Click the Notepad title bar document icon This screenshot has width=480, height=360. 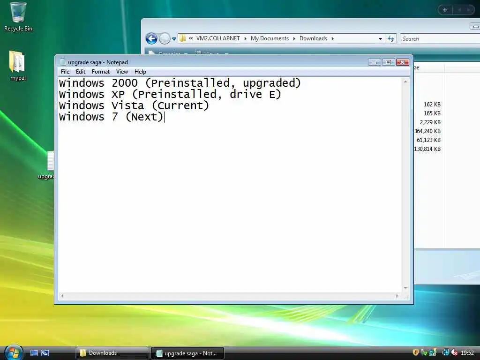tap(62, 62)
